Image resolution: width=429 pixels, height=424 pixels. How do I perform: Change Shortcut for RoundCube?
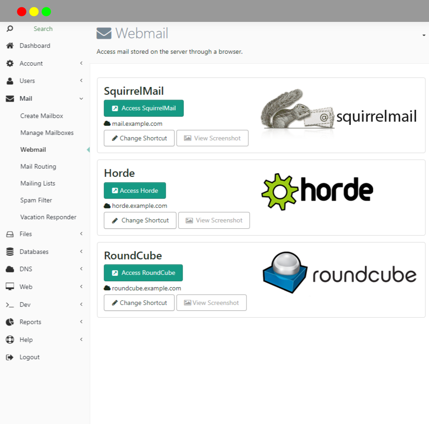click(139, 303)
